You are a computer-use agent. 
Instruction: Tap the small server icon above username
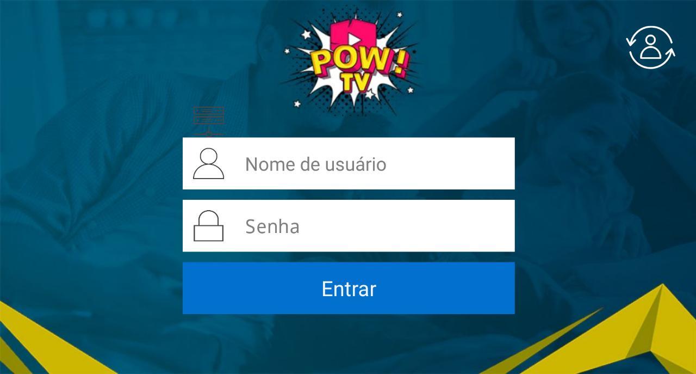click(x=209, y=121)
